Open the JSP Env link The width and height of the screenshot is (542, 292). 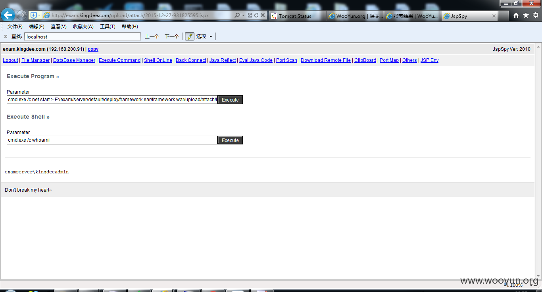(429, 60)
